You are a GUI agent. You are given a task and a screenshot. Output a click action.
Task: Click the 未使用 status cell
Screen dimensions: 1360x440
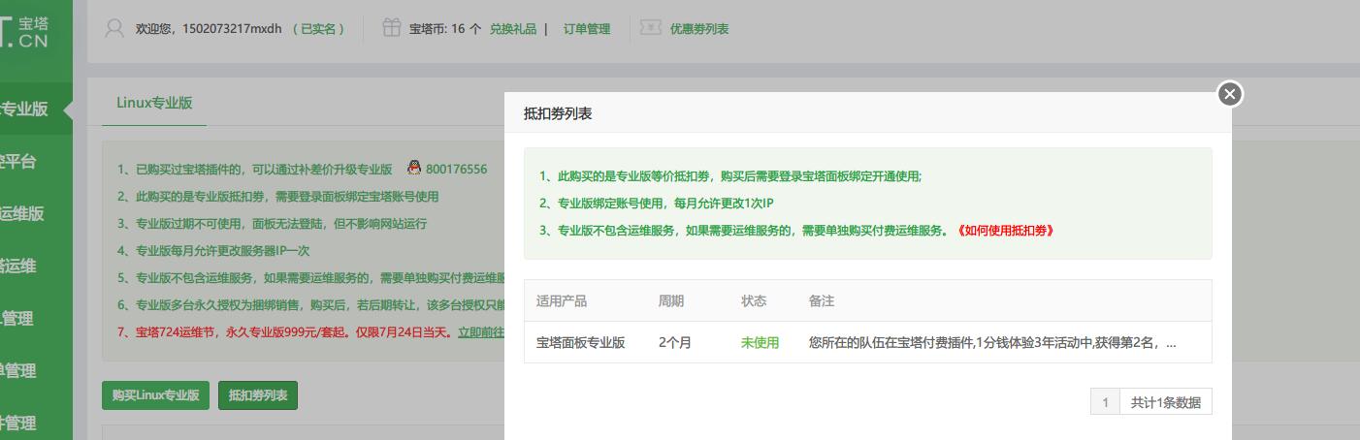(x=761, y=343)
